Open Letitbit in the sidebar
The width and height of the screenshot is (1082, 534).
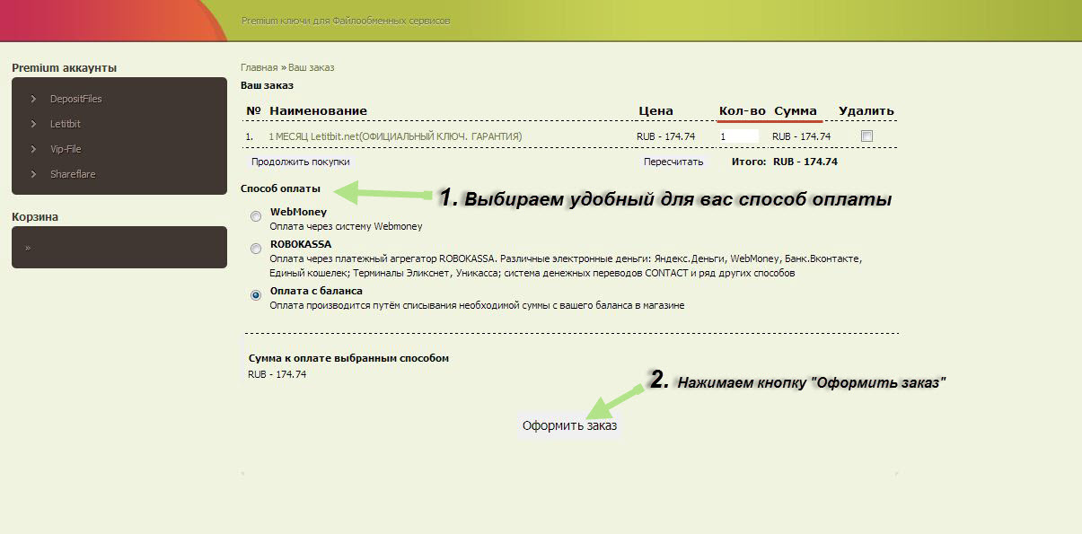coord(66,124)
